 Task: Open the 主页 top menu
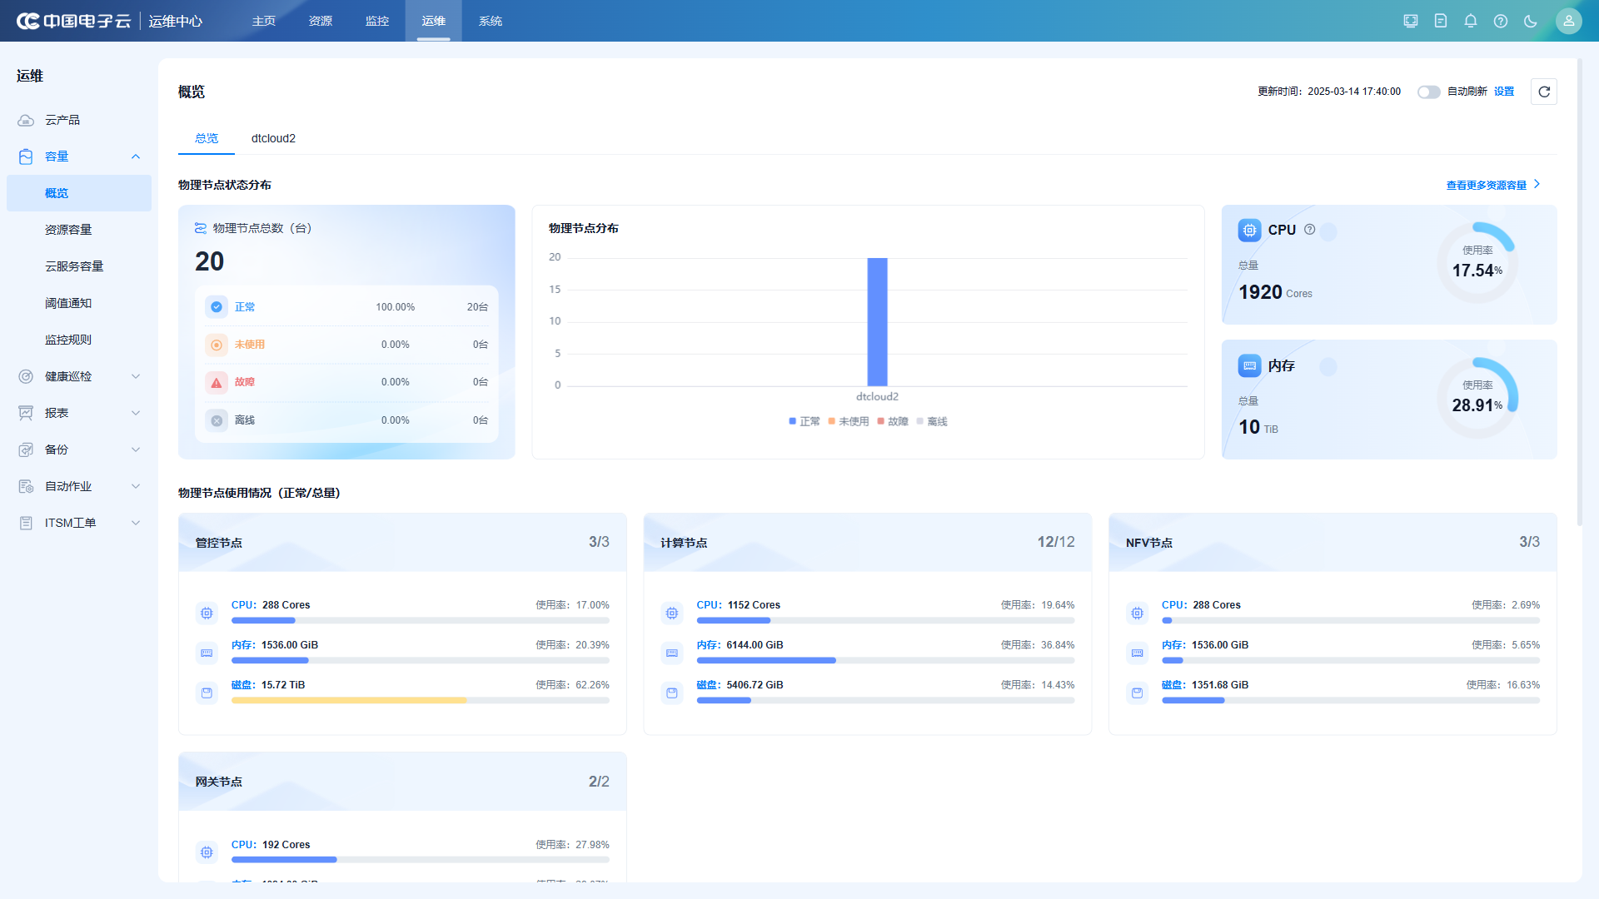tap(264, 21)
